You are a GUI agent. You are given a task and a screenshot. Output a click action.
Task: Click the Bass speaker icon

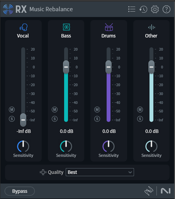pos(66,27)
